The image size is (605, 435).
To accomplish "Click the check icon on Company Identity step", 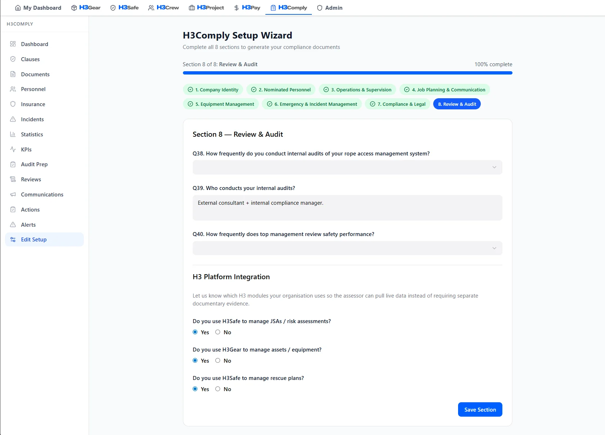I will (190, 90).
